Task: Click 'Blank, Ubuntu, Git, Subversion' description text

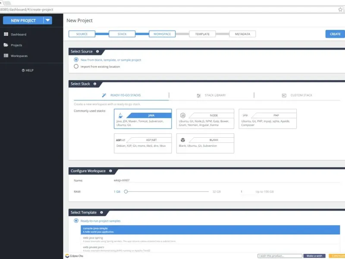Action: click(x=198, y=145)
